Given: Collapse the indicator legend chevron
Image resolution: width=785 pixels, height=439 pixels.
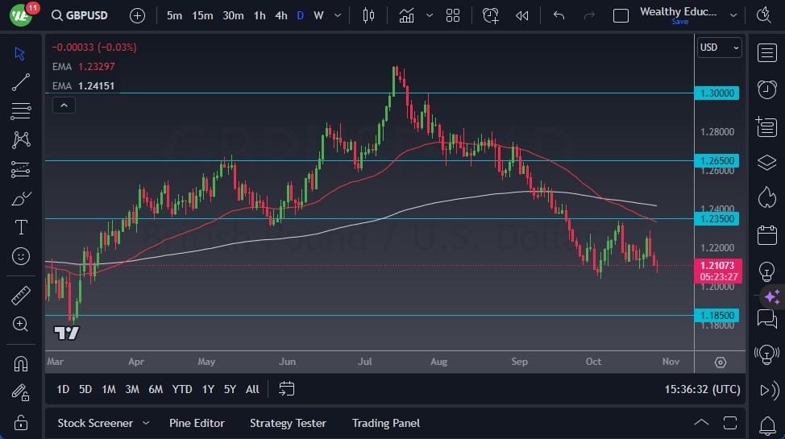Looking at the screenshot, I should coord(63,105).
